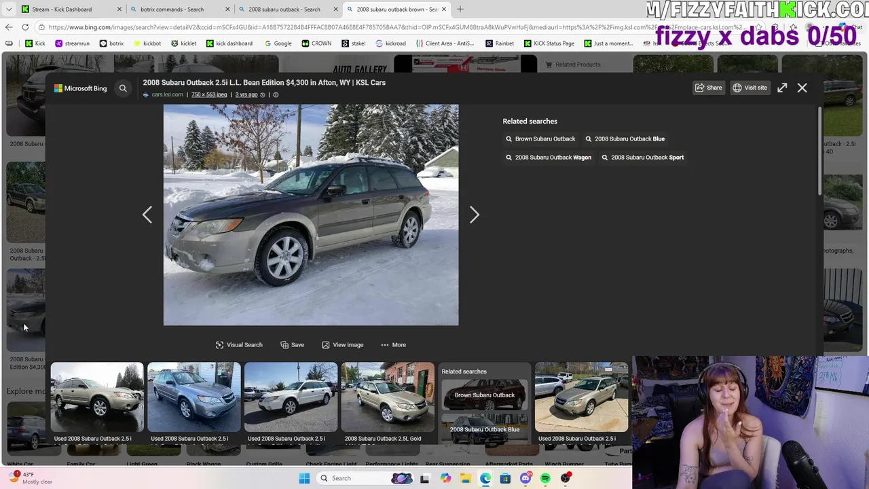Select related search 2008 Subaru Outback Wagon
Viewport: 869px width, 489px height.
click(x=549, y=158)
